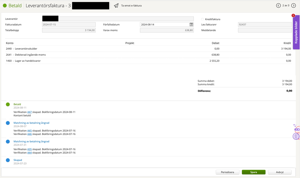The image size is (300, 178).
Task: Click the Periodisera button
Action: pyautogui.click(x=228, y=172)
